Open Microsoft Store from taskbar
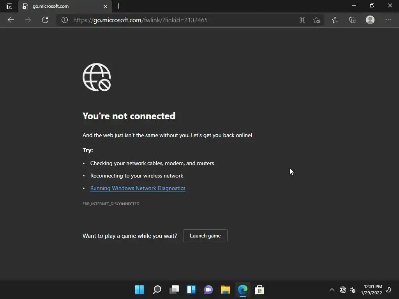This screenshot has height=299, width=399. tap(260, 290)
